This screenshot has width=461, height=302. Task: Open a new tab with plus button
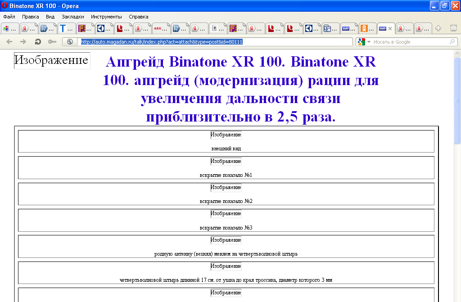click(438, 28)
